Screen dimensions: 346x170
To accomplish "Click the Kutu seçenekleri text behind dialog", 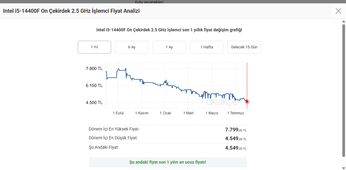I will click(150, 2).
